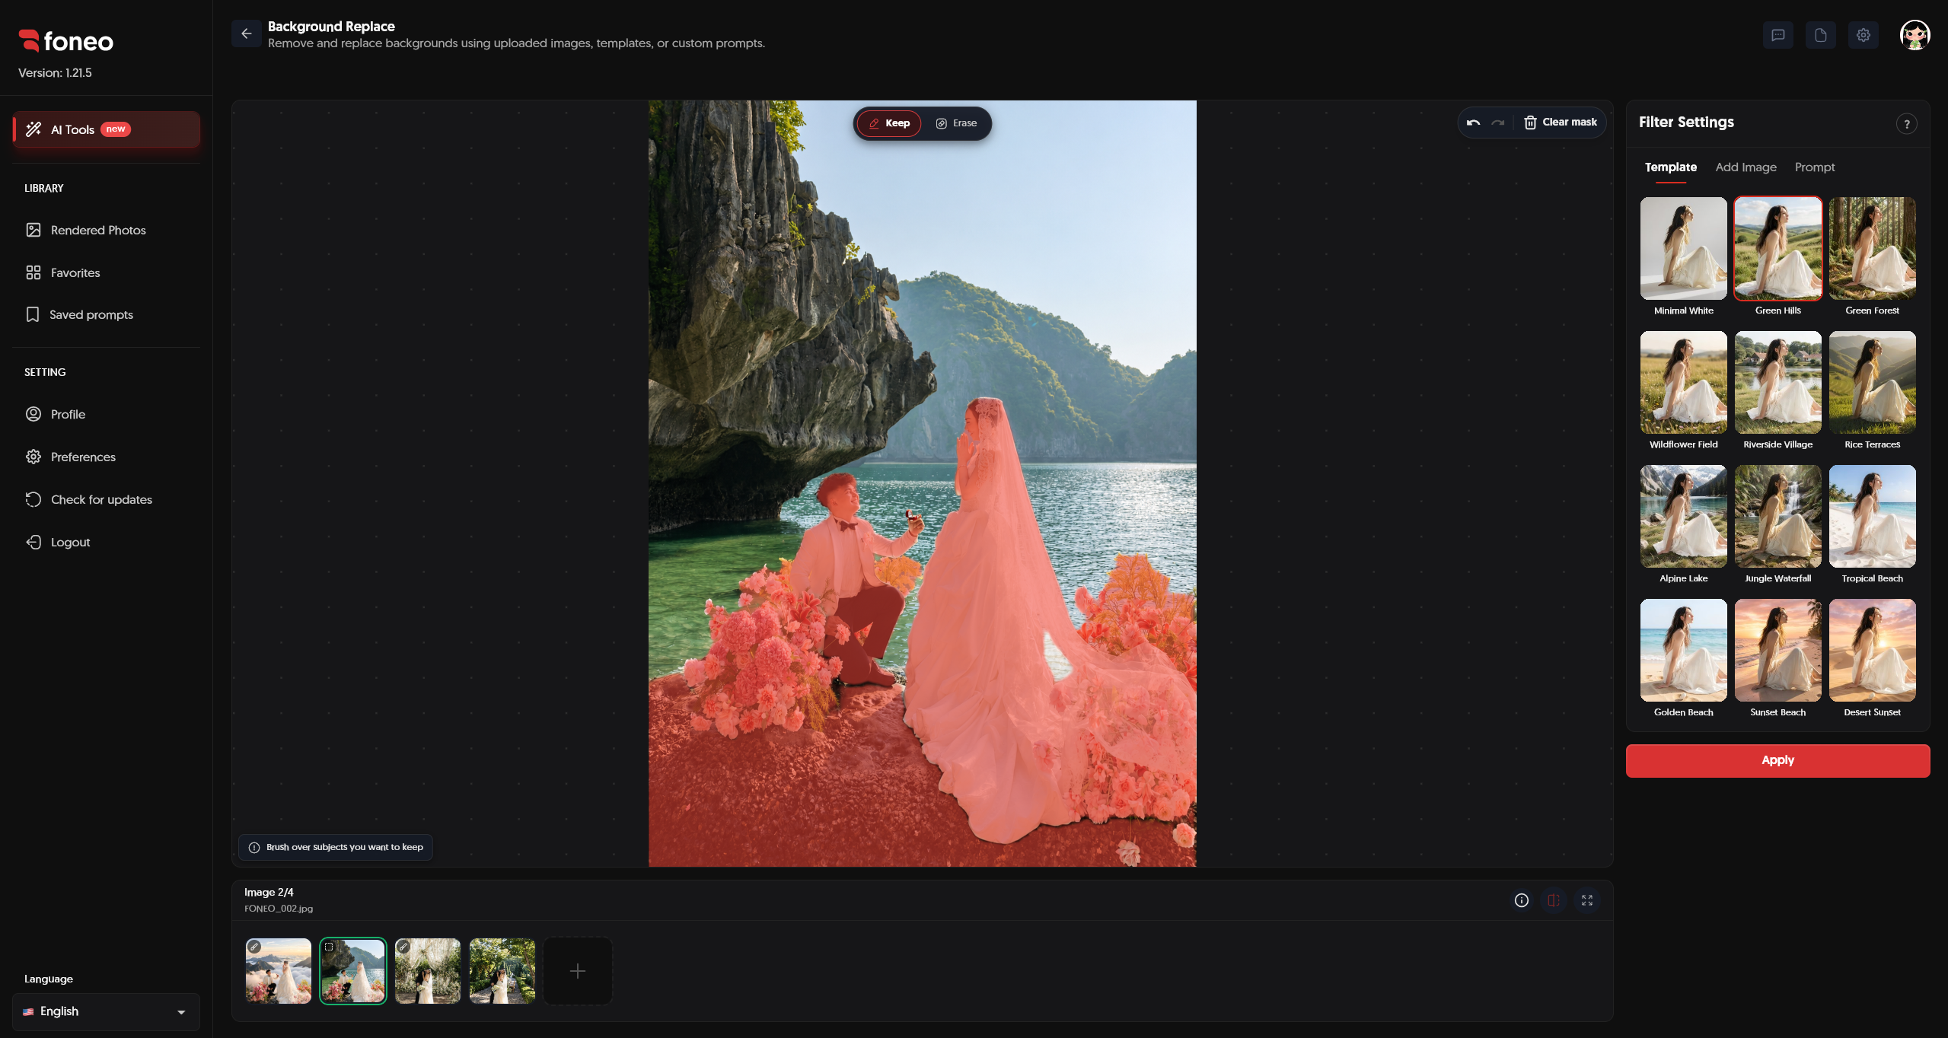Open Favorites in the sidebar
The image size is (1948, 1038).
click(x=106, y=272)
